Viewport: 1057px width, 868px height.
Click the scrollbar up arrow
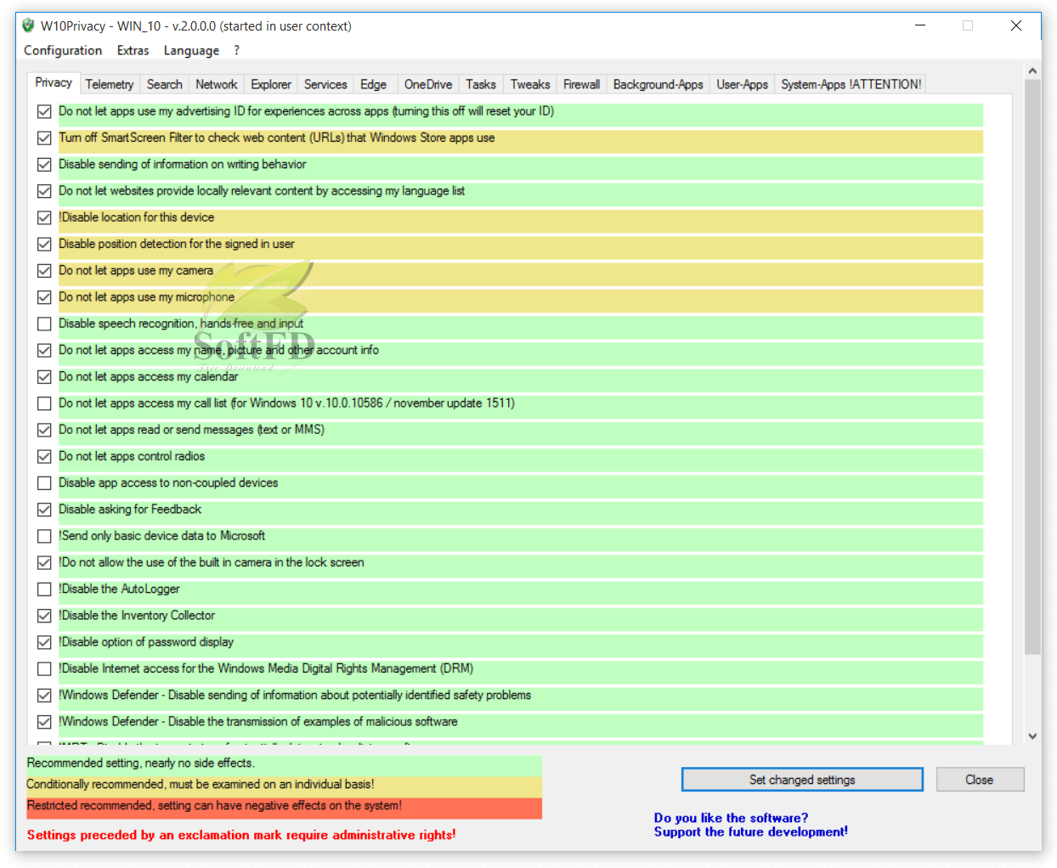pyautogui.click(x=1032, y=70)
